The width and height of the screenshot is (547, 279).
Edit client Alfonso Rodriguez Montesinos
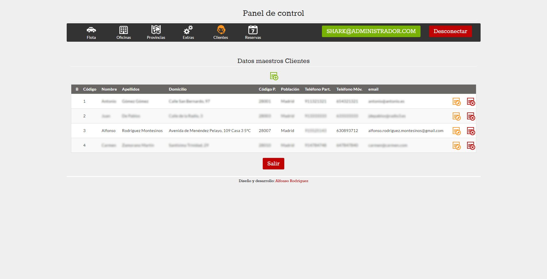456,131
